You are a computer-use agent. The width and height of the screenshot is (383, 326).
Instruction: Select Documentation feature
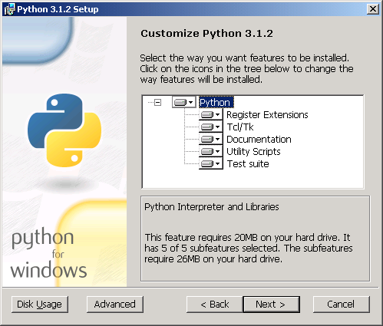[x=259, y=139]
